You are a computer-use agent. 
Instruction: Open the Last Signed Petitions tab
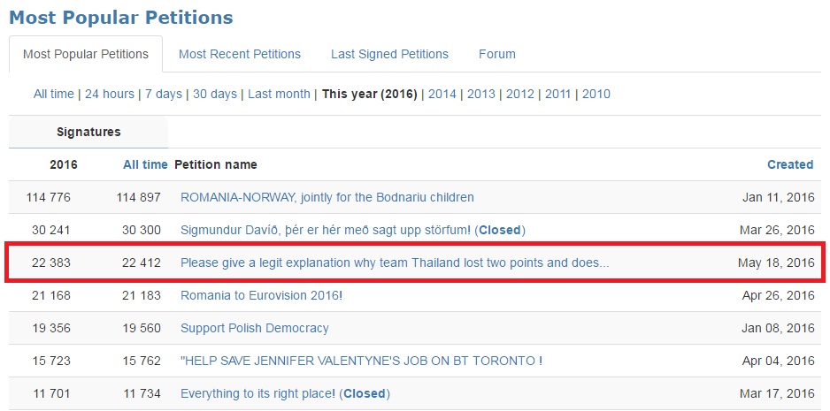pos(389,54)
